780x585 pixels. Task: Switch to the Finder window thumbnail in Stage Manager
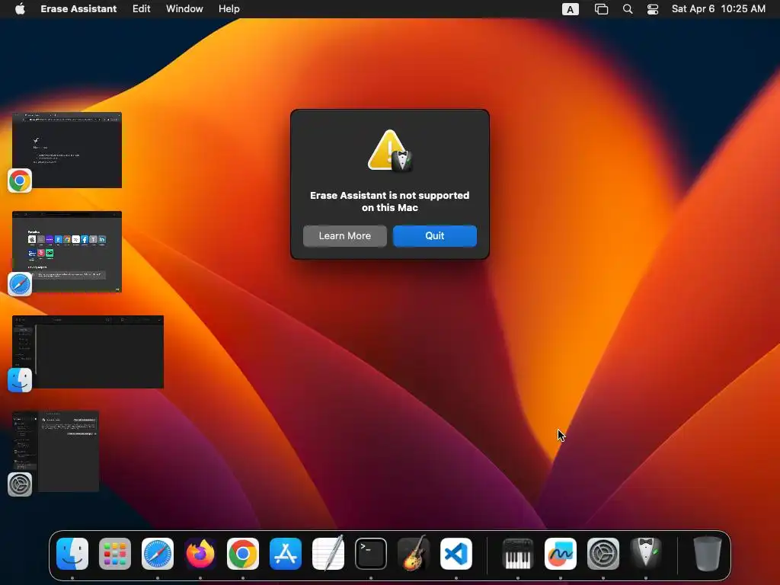click(88, 352)
